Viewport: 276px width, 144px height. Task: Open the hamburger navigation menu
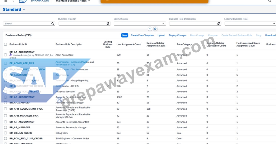pyautogui.click(x=6, y=1)
